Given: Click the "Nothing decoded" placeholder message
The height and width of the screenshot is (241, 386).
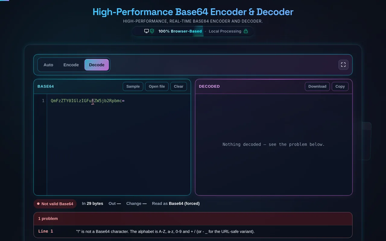Looking at the screenshot, I should tap(274, 144).
